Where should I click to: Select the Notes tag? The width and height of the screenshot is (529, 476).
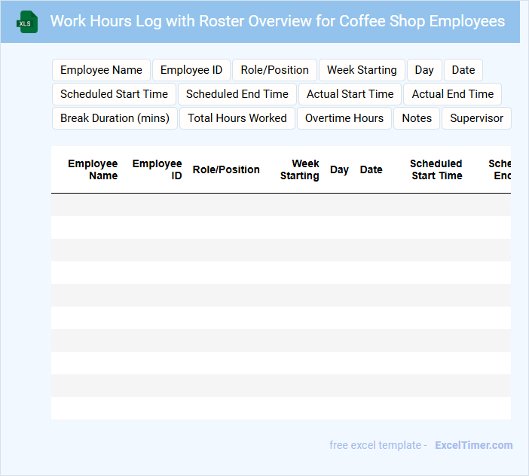tap(417, 118)
